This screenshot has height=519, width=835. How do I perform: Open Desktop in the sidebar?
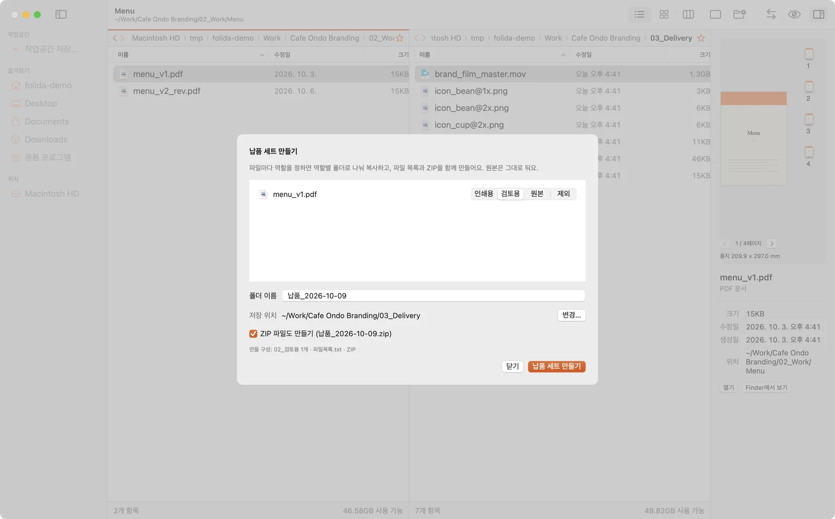tap(41, 103)
